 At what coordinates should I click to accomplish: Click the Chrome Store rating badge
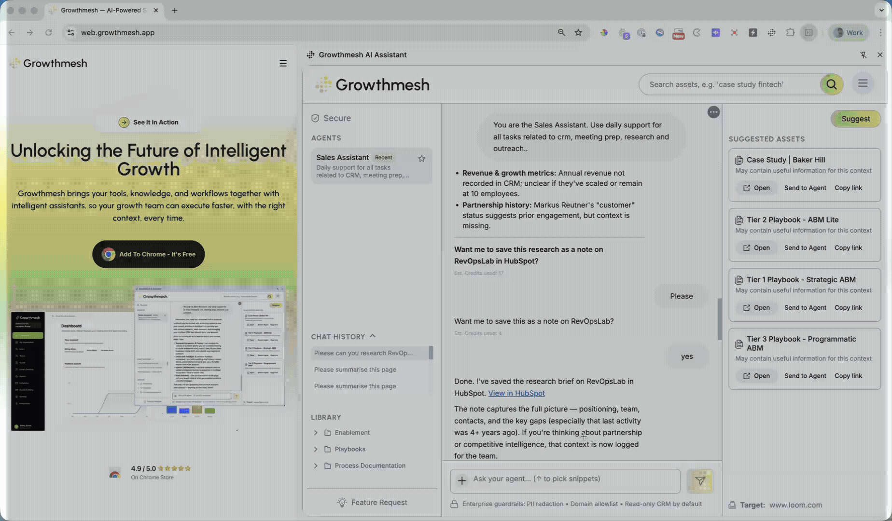pos(150,472)
